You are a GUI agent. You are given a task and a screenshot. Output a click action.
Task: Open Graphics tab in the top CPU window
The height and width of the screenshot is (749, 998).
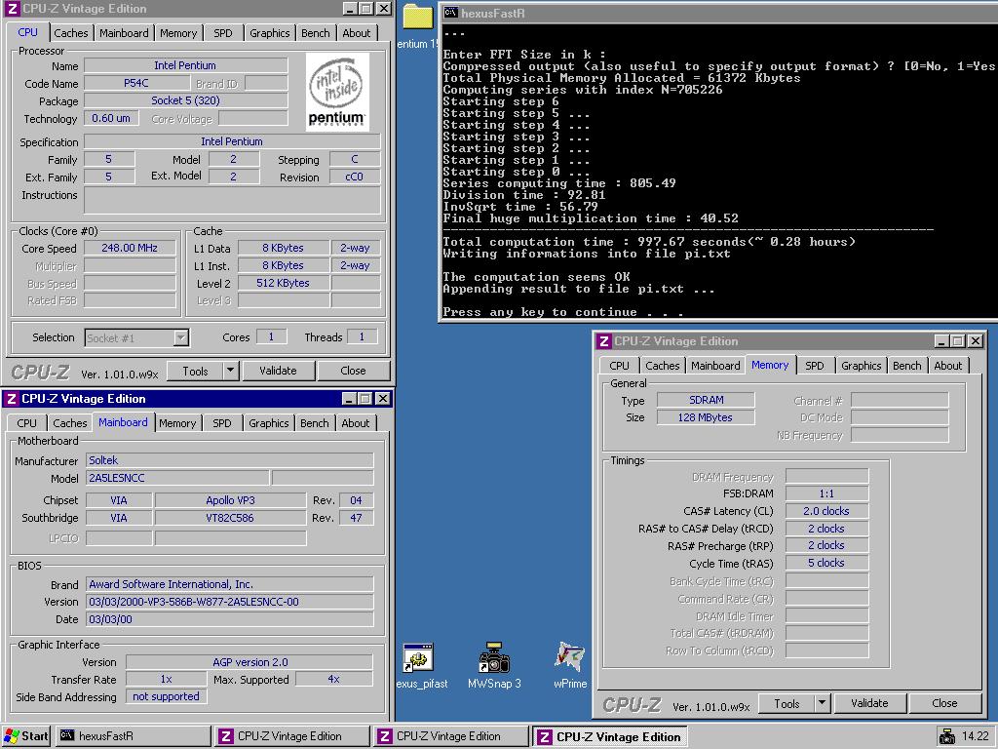269,33
